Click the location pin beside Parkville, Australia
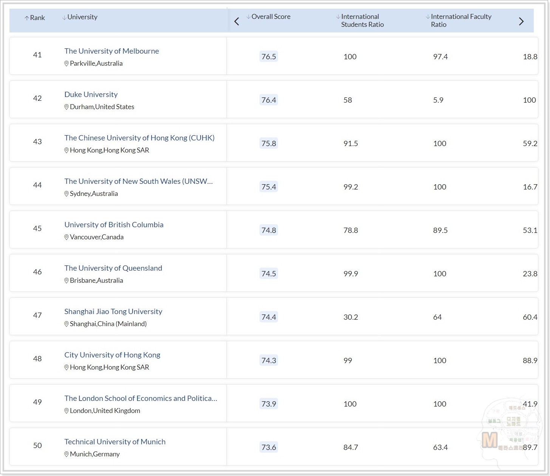The width and height of the screenshot is (550, 476). tap(66, 63)
